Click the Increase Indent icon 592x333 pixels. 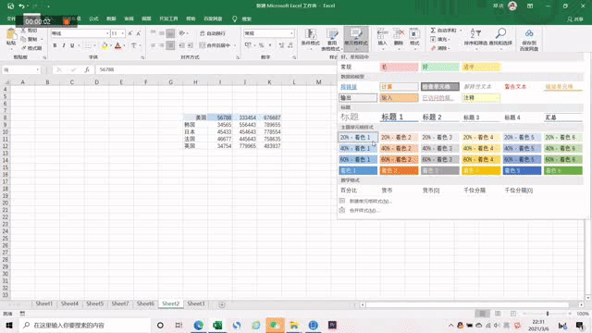coord(190,45)
